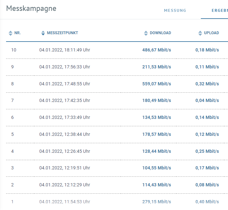Viewport: 228px width, 210px height.
Task: Click the 134,53 Mbit/s download value
Action: tap(156, 117)
